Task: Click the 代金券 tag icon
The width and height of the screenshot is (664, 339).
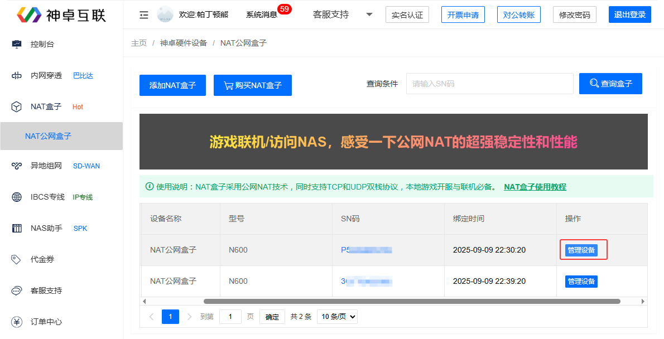Action: [x=17, y=259]
